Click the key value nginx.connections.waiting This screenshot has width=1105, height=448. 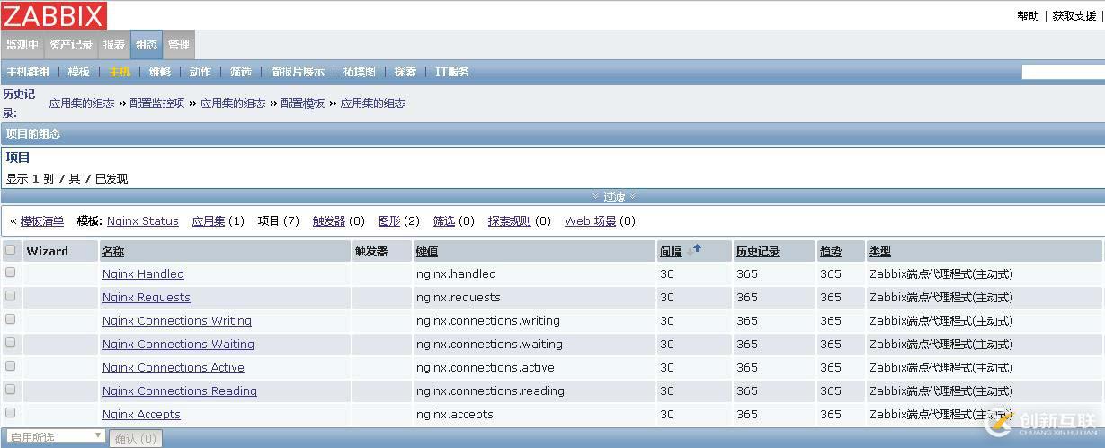489,344
